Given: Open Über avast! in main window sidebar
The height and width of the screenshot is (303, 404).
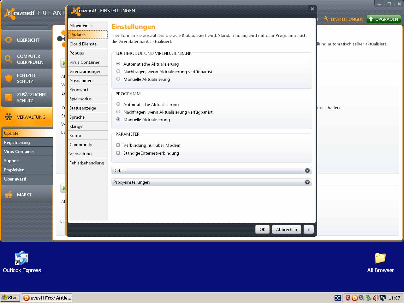Looking at the screenshot, I should 27,179.
